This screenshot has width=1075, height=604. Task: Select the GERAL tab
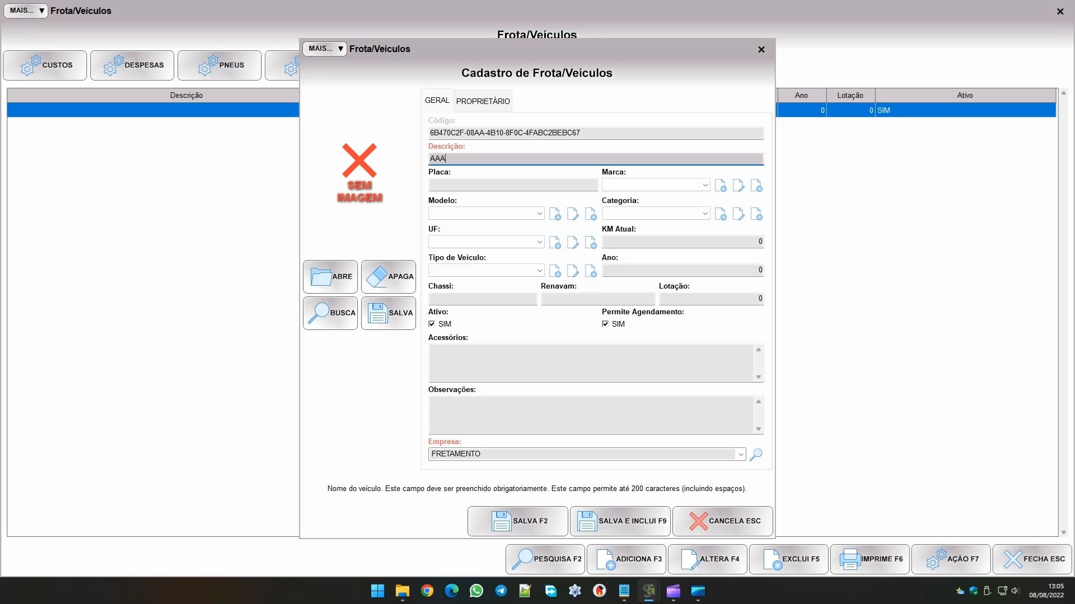pos(437,101)
